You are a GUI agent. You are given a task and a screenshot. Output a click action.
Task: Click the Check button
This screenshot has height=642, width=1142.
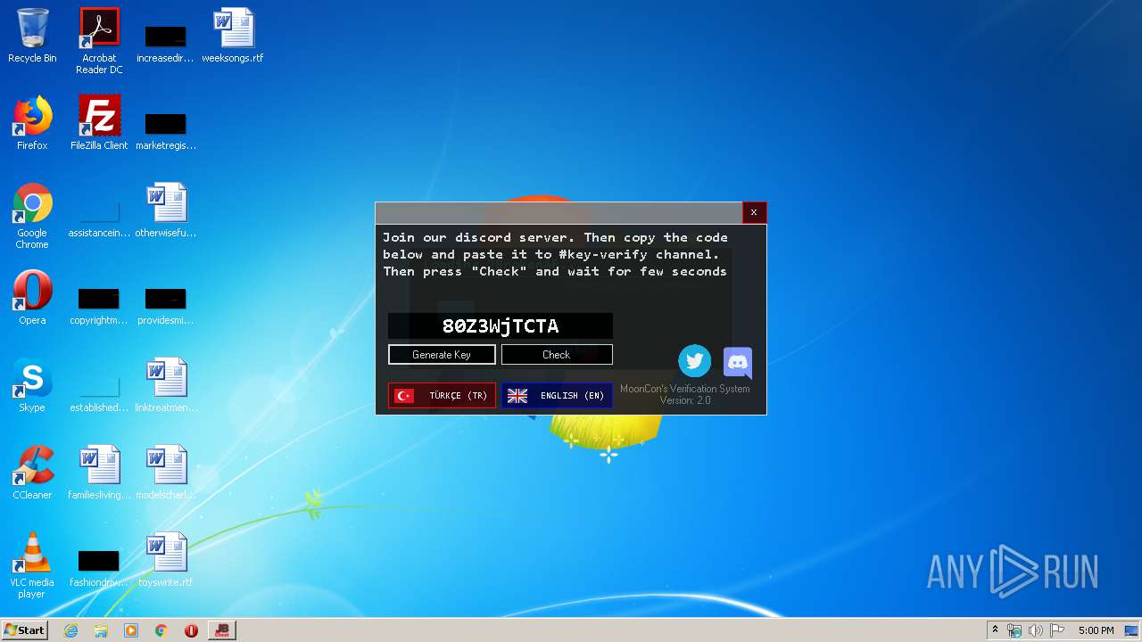click(557, 355)
